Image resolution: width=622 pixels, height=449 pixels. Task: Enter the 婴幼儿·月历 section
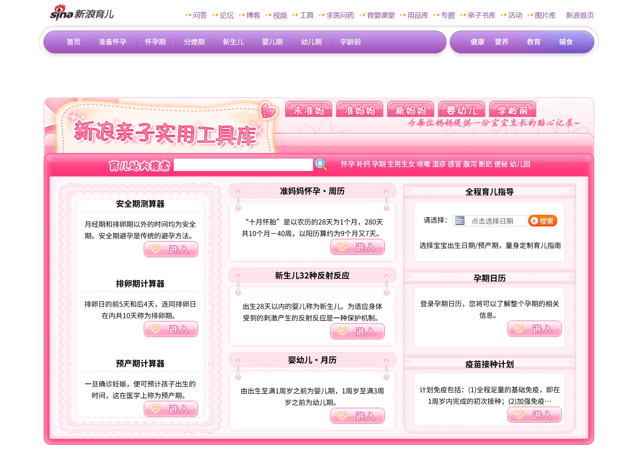click(357, 416)
